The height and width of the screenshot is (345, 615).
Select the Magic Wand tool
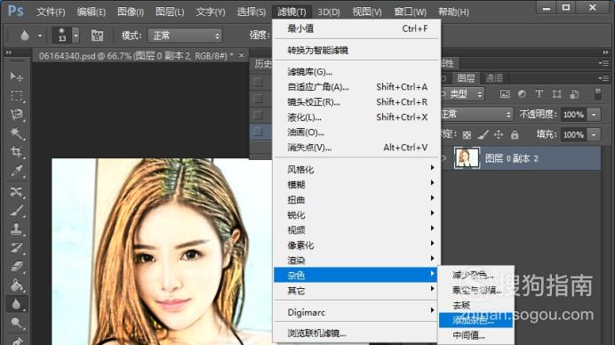pos(16,133)
